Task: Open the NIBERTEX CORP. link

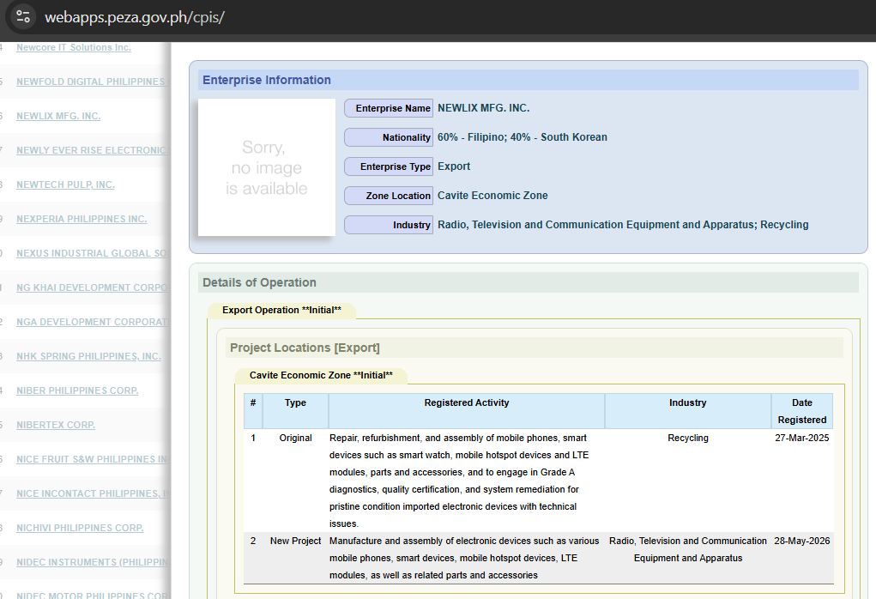Action: pyautogui.click(x=56, y=426)
